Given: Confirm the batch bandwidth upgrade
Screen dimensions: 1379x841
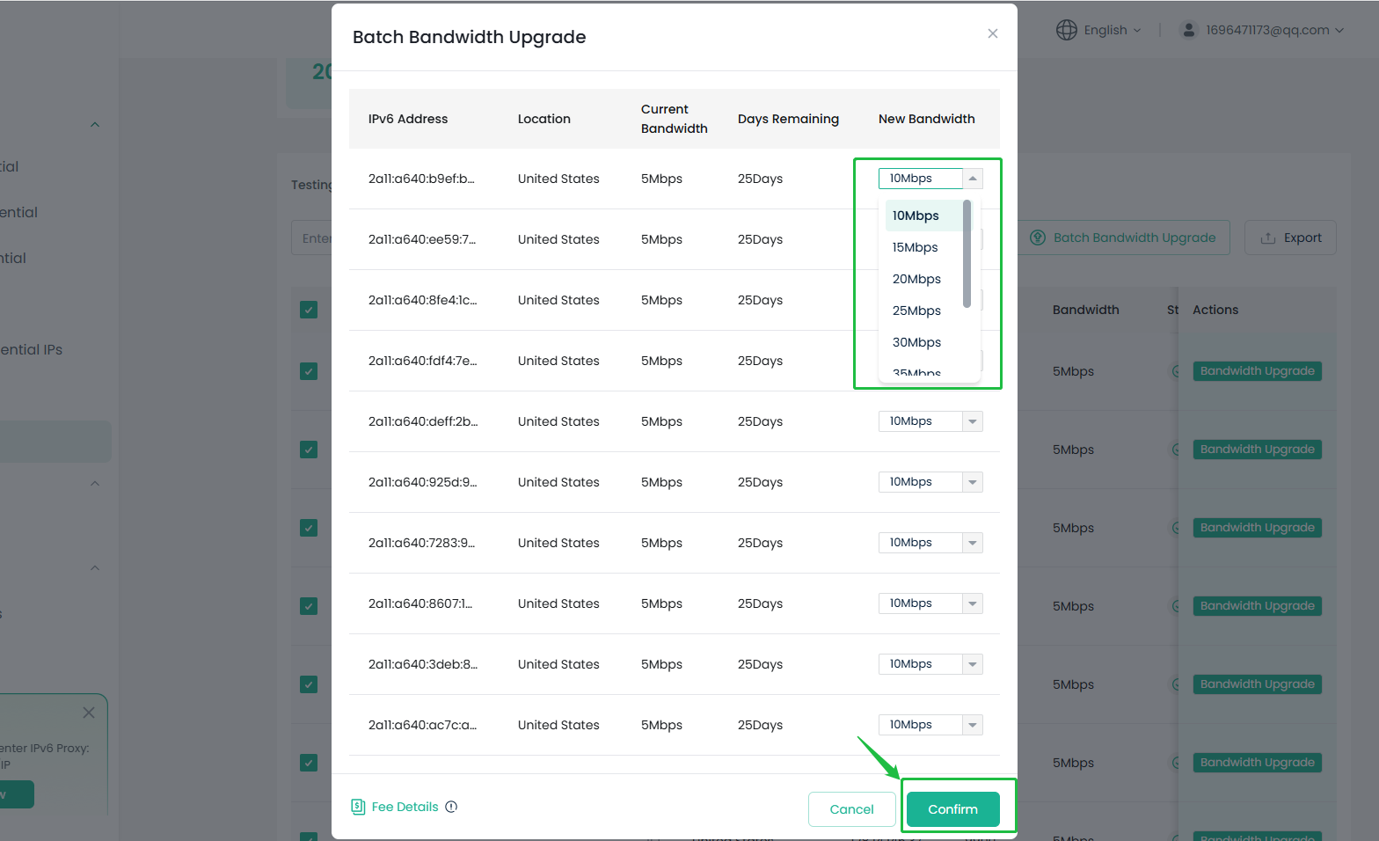Looking at the screenshot, I should (x=952, y=809).
